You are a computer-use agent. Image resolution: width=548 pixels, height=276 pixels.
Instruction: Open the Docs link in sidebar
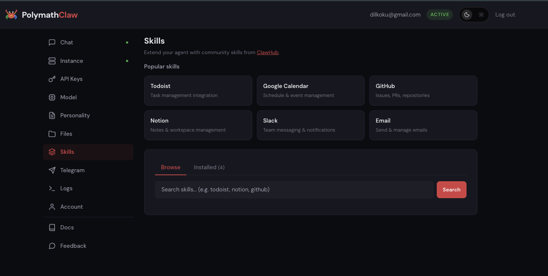coord(88,227)
